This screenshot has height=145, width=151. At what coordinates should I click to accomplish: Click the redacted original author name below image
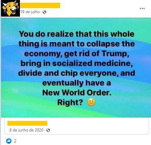(x=27, y=123)
